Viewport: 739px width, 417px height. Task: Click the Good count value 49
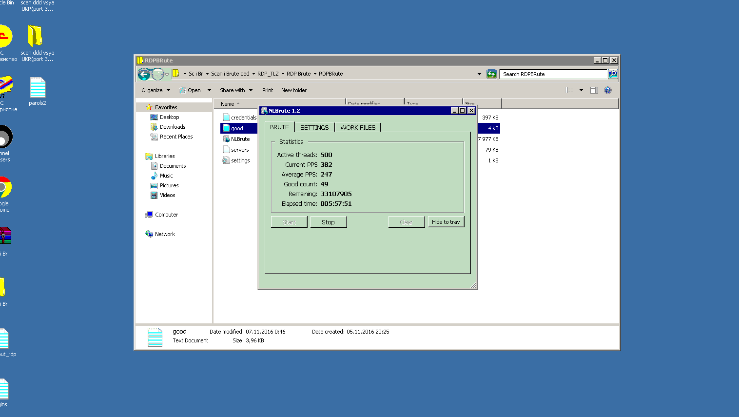(x=324, y=184)
